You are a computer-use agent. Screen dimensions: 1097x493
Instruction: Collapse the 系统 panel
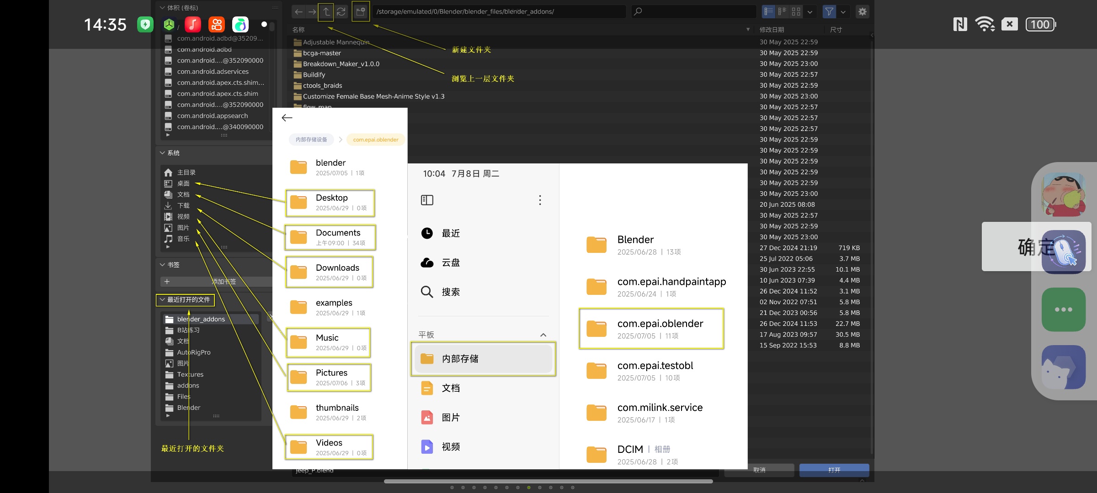[162, 153]
